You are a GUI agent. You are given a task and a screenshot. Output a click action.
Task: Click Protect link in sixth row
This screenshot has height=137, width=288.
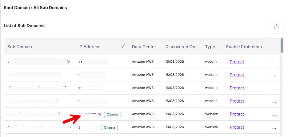[237, 127]
